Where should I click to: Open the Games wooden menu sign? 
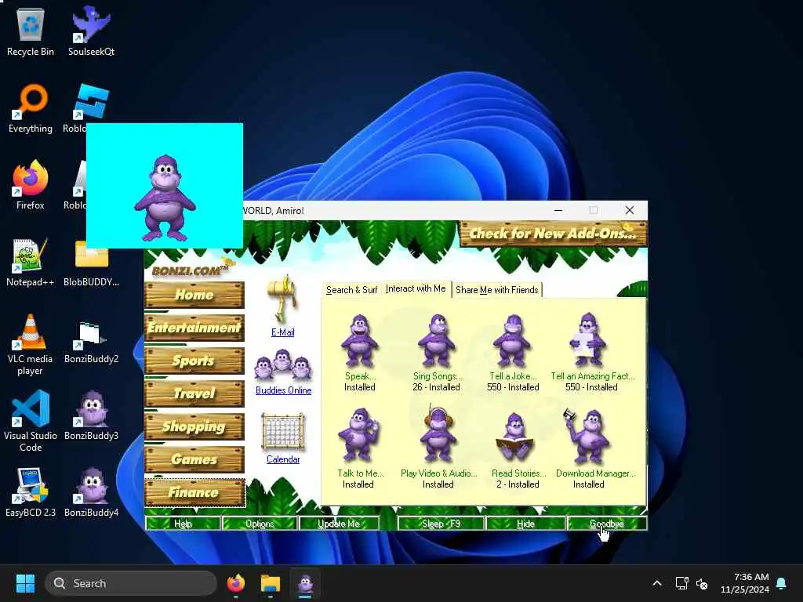[194, 459]
